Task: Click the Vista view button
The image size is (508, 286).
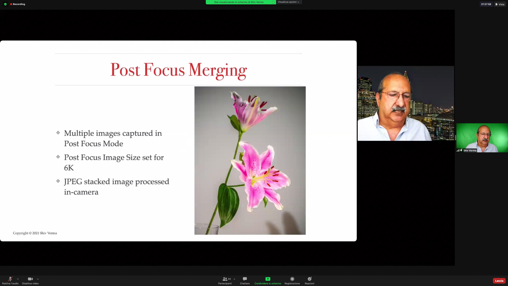Action: click(x=500, y=4)
